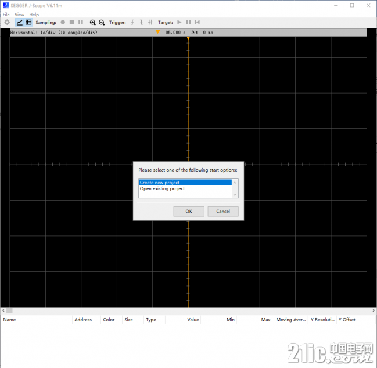Image resolution: width=377 pixels, height=368 pixels.
Task: Open the File menu
Action: 6,15
